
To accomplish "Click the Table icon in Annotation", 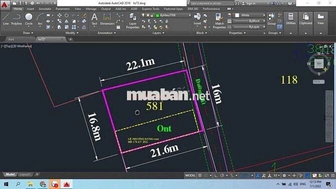I will [x=118, y=27].
